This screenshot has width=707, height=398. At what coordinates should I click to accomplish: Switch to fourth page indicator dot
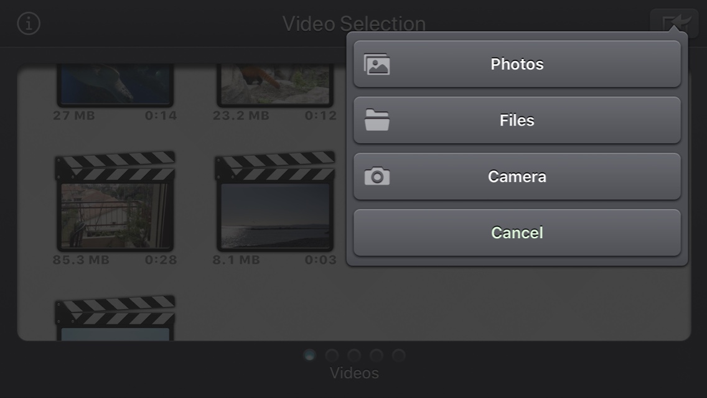click(x=377, y=355)
